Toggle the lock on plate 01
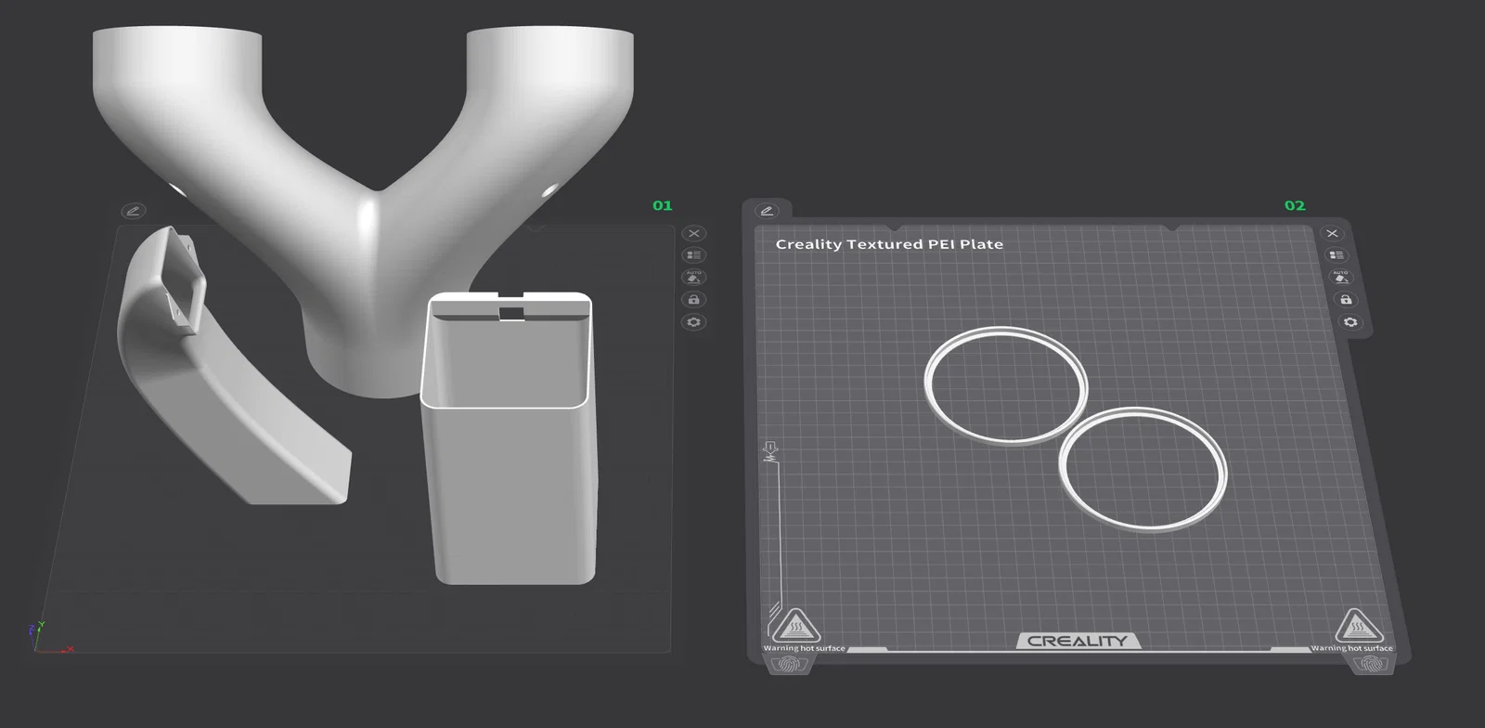The image size is (1485, 728). 693,300
